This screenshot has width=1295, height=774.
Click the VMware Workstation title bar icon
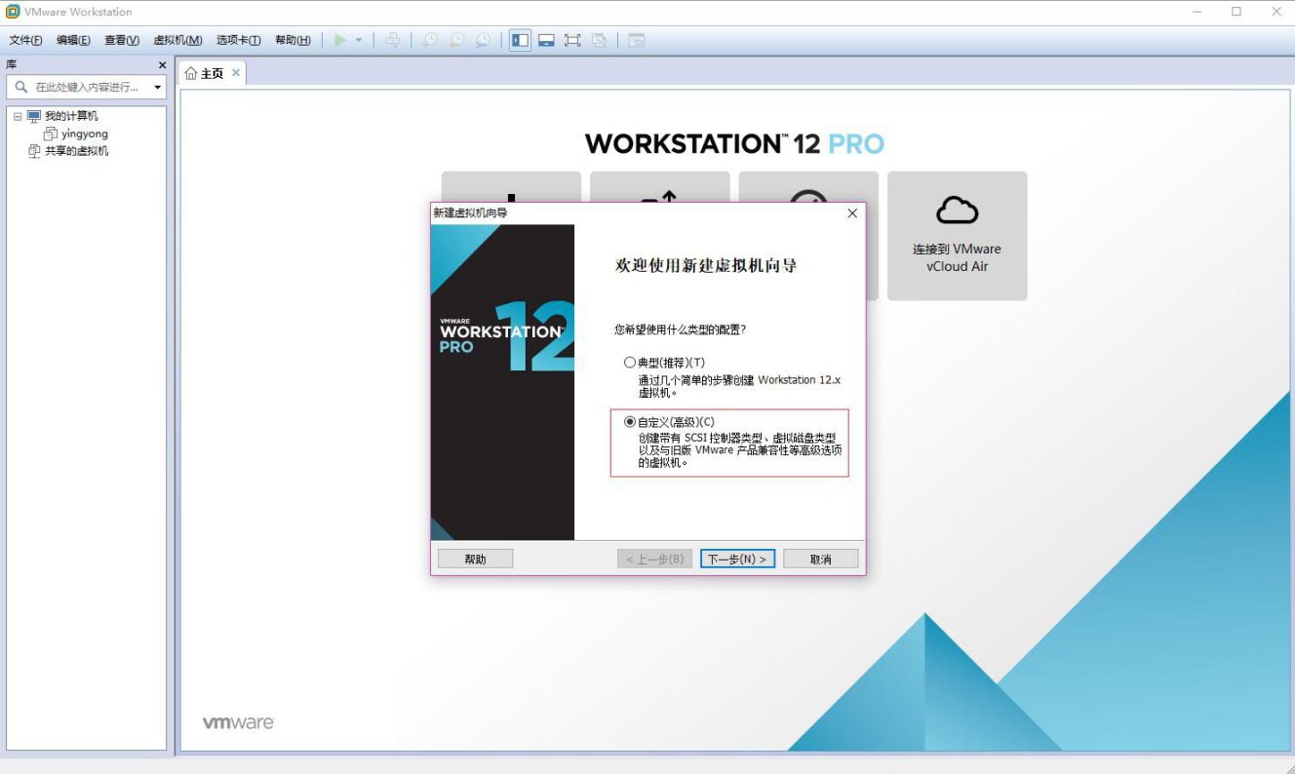(13, 12)
